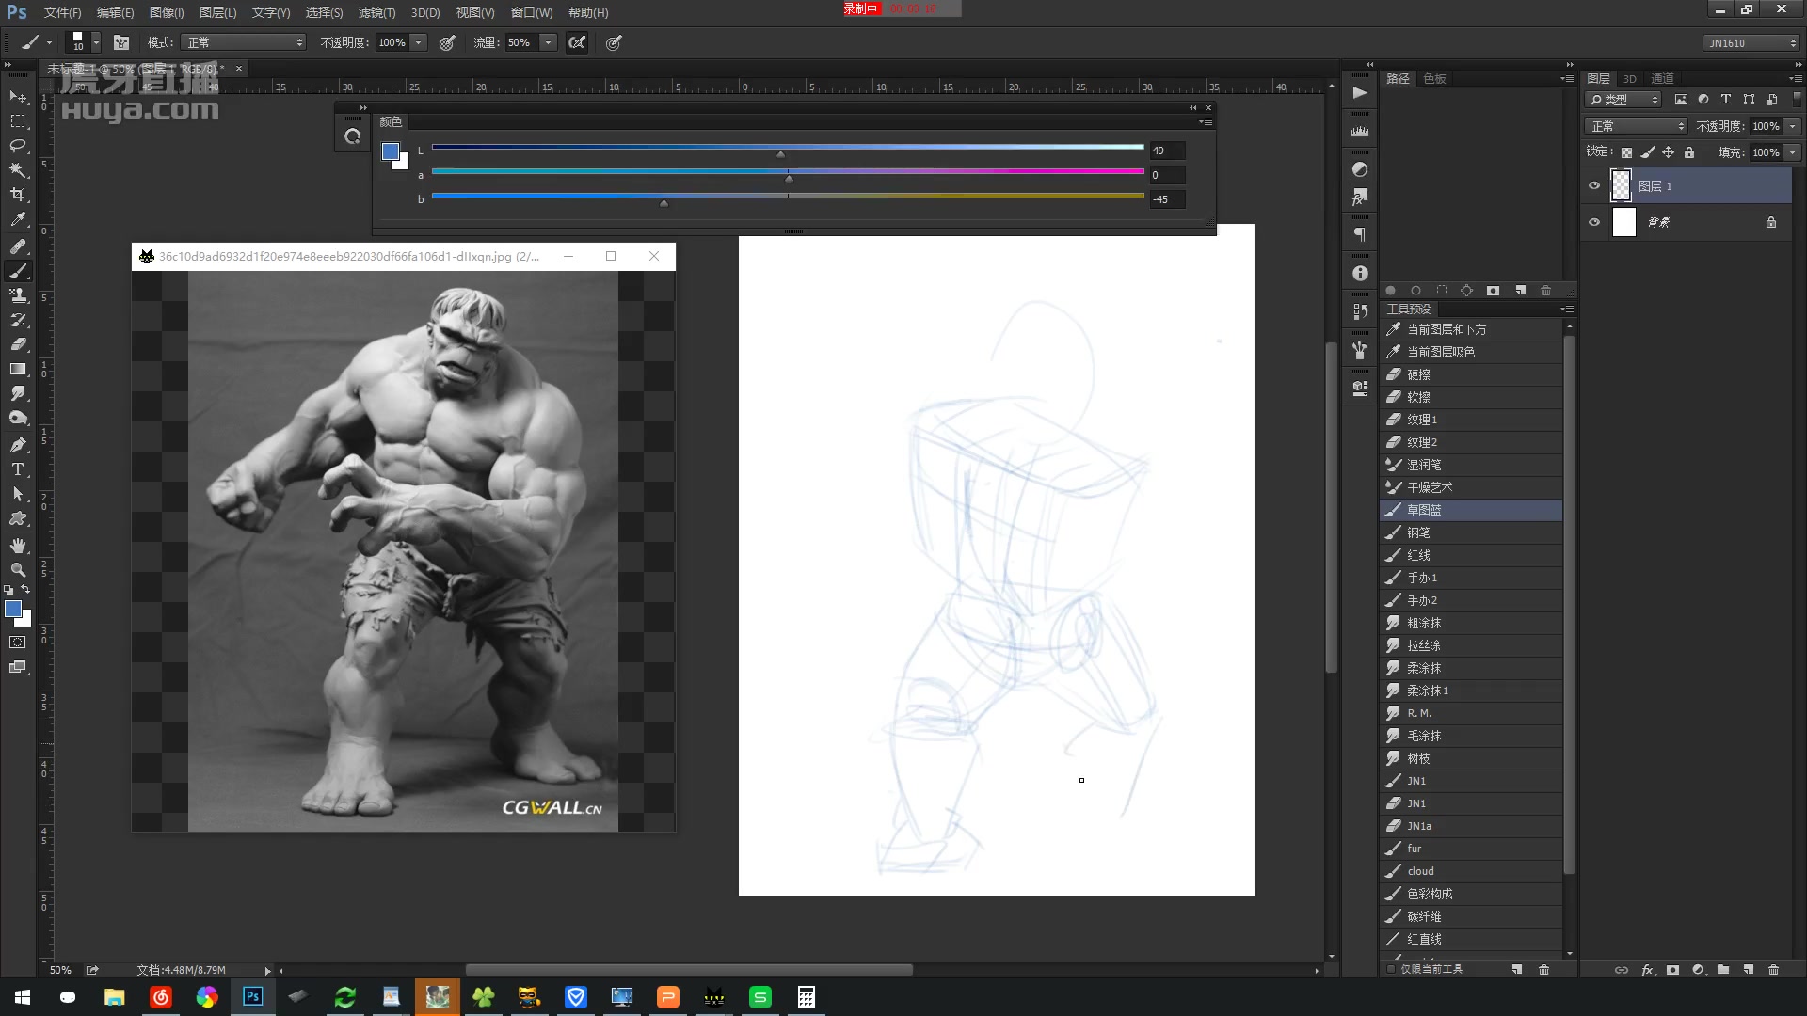Select the Brush tool in toolbox
The image size is (1807, 1016).
[18, 271]
